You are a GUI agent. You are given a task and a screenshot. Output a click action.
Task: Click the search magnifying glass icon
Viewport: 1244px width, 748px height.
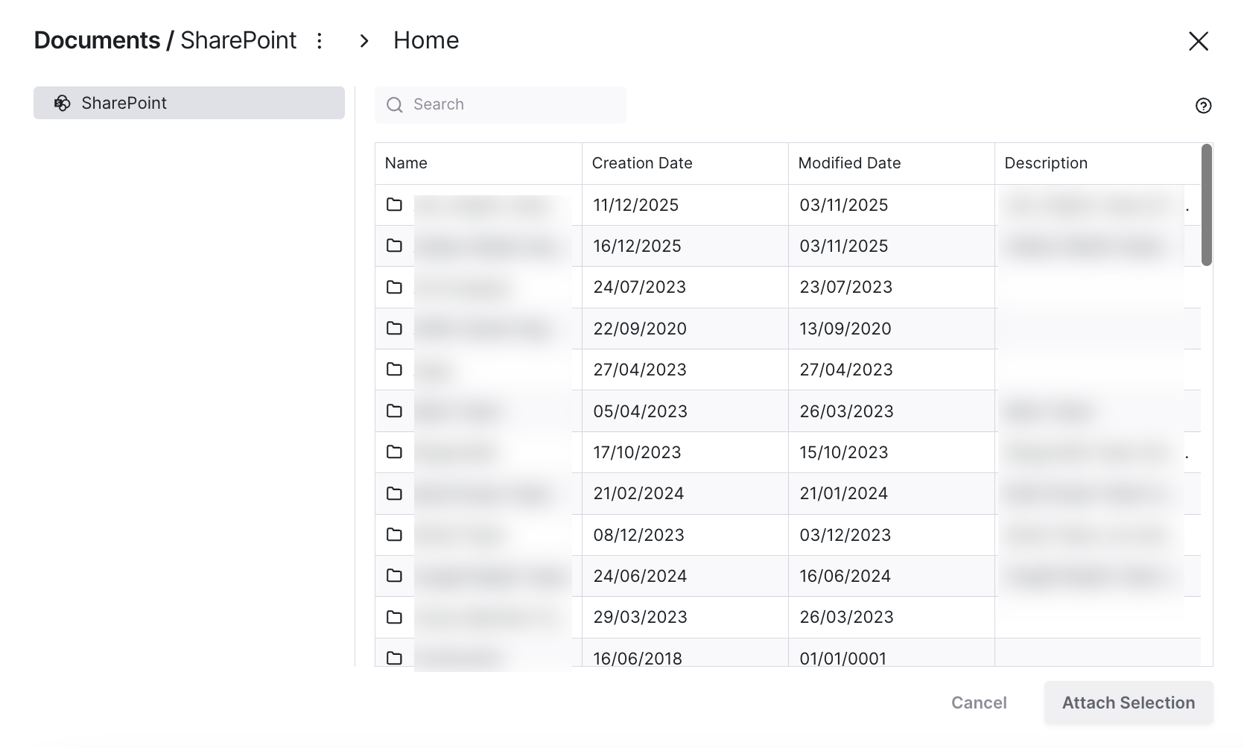[x=395, y=105]
